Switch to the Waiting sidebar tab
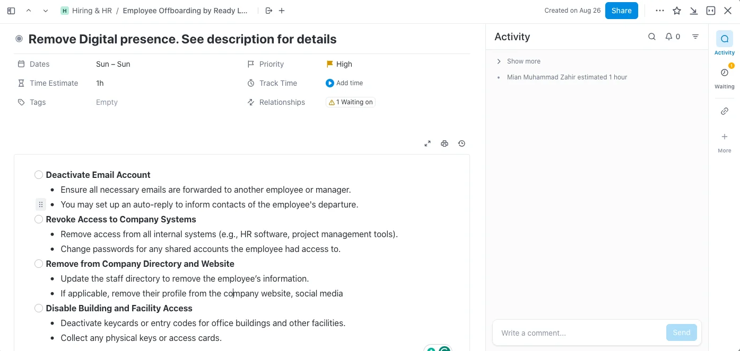This screenshot has width=740, height=351. pyautogui.click(x=725, y=77)
